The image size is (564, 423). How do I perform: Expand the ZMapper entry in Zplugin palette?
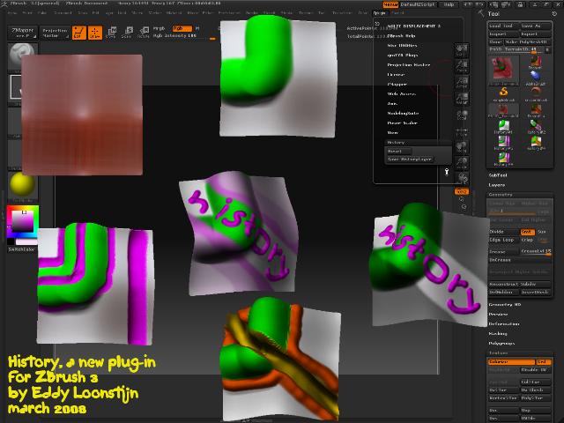click(x=397, y=85)
